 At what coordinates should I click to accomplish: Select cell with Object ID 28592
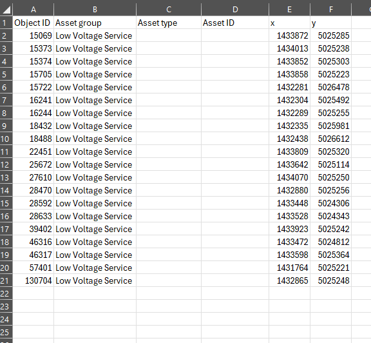(x=33, y=203)
